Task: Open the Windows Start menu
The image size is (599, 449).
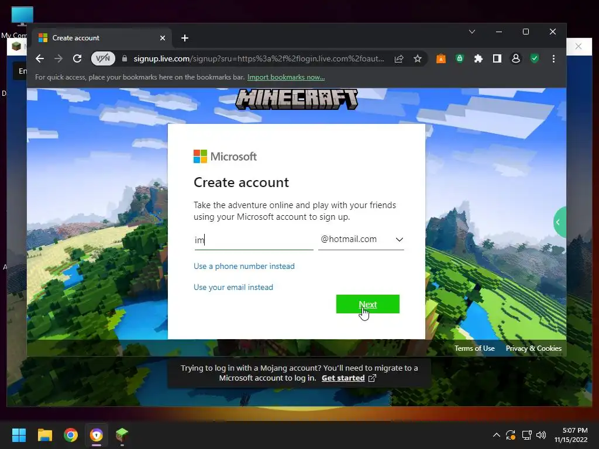Action: [x=19, y=435]
